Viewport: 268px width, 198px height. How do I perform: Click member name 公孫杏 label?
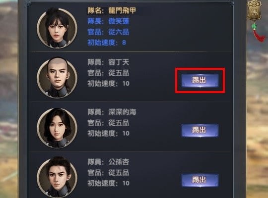(x=119, y=162)
